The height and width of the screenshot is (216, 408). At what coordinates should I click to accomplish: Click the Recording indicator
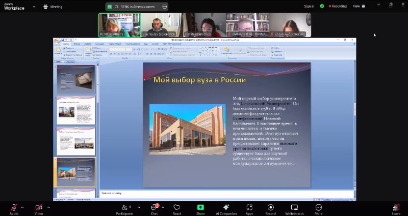(x=338, y=6)
